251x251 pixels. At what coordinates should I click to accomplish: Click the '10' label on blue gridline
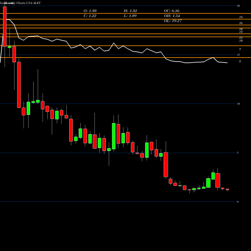pyautogui.click(x=238, y=104)
